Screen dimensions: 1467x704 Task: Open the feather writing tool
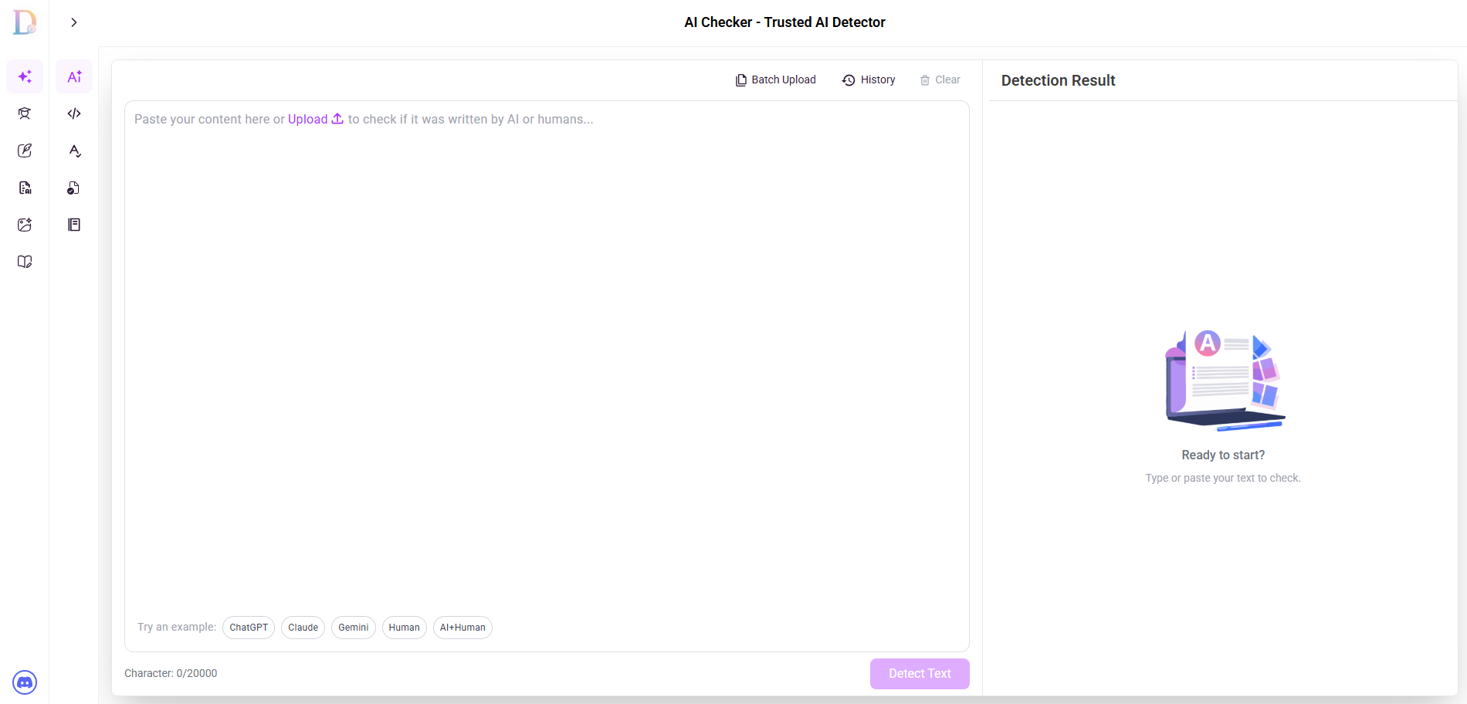24,151
